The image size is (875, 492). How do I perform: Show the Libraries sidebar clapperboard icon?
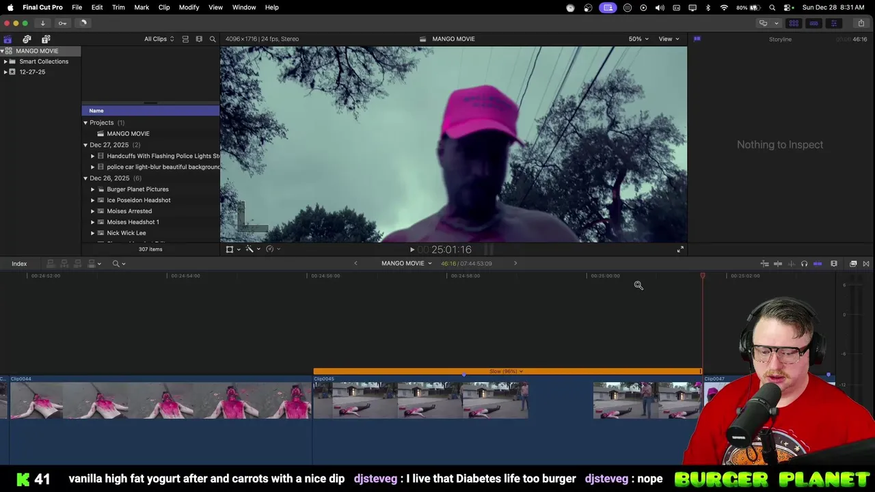(x=8, y=39)
